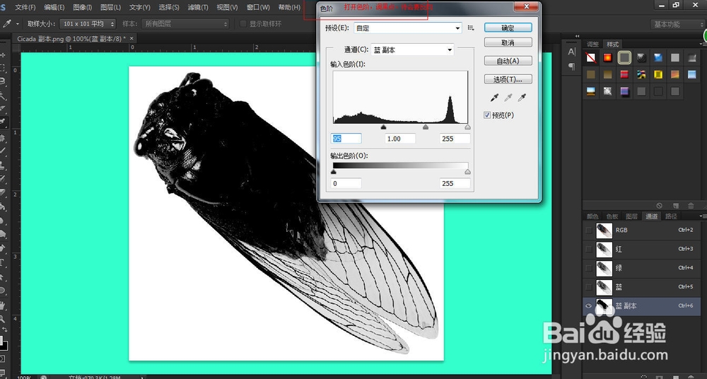Select the Rectangular Marquee tool
The width and height of the screenshot is (707, 379).
2,68
